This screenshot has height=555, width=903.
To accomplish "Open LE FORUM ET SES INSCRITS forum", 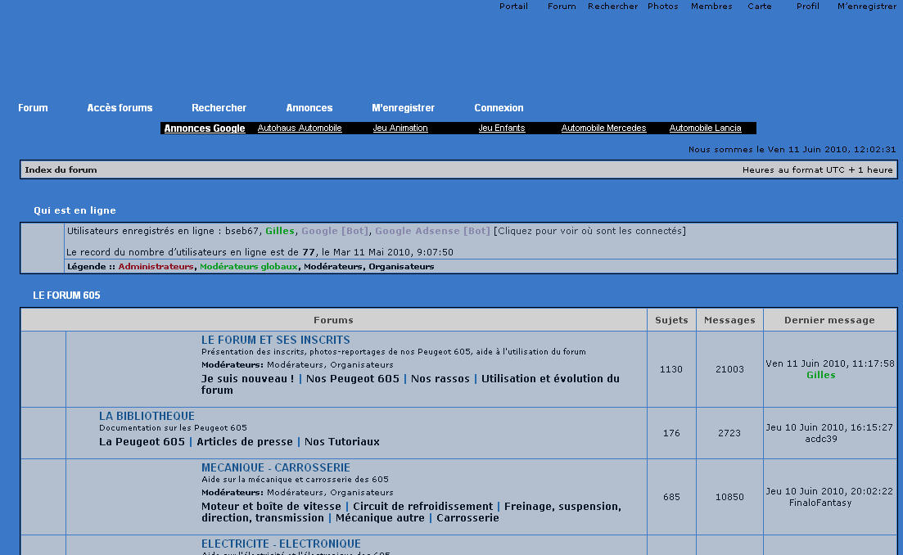I will click(275, 340).
